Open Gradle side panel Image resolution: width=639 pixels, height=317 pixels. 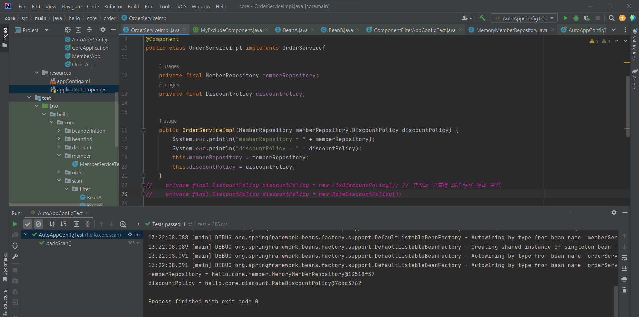tap(635, 79)
